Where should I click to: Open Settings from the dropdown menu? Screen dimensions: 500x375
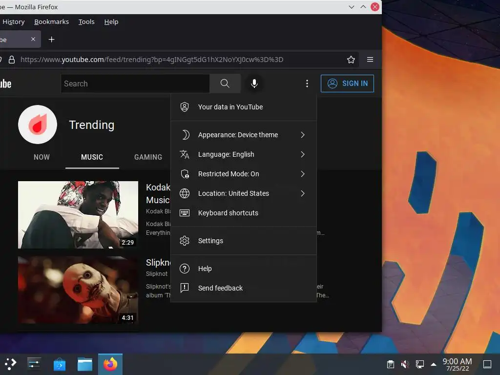pyautogui.click(x=244, y=241)
